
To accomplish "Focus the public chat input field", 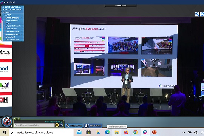I will coord(34,125).
